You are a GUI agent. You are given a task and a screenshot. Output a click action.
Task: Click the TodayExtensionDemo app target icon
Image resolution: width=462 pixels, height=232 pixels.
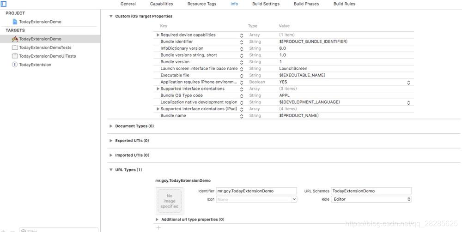(15, 39)
